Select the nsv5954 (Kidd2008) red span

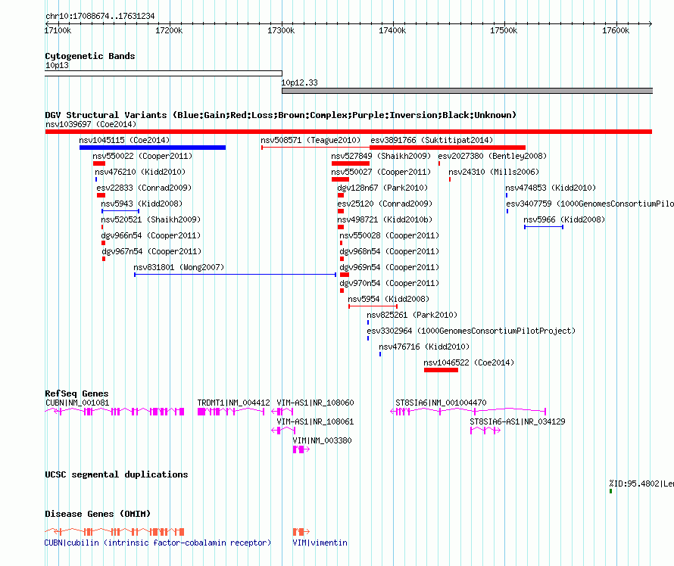[373, 306]
